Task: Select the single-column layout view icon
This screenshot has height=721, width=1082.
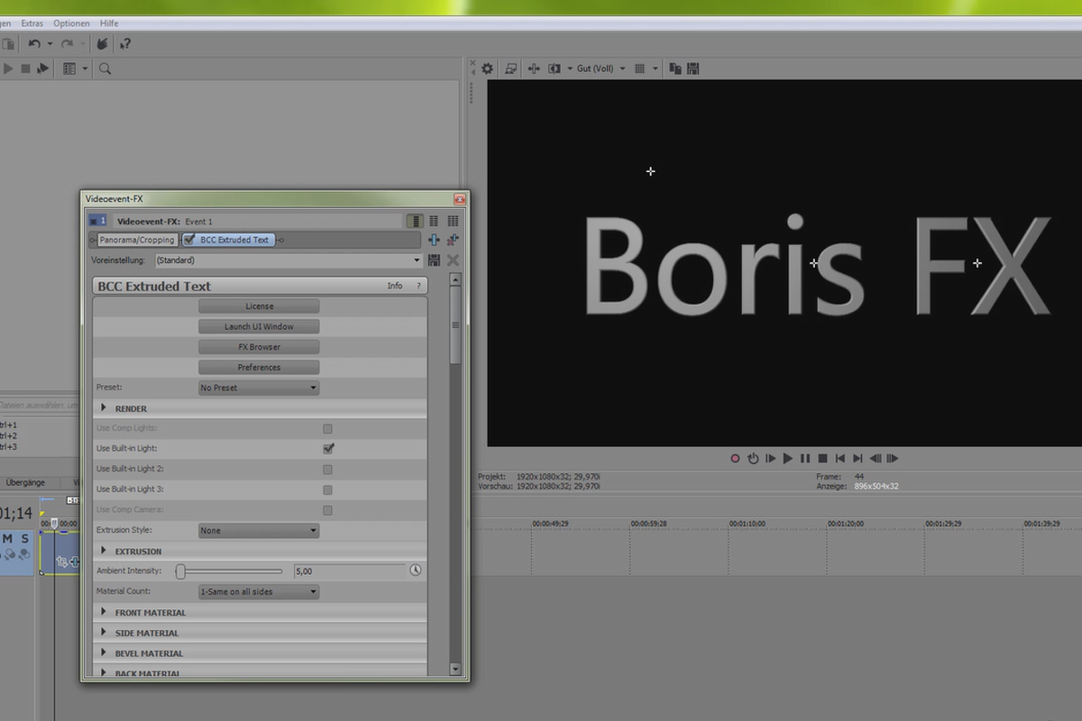Action: [x=415, y=221]
